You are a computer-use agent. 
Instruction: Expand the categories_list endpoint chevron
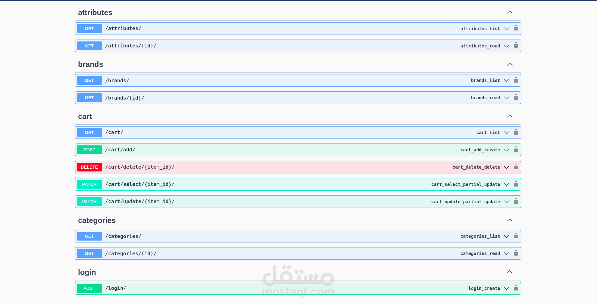click(x=507, y=236)
